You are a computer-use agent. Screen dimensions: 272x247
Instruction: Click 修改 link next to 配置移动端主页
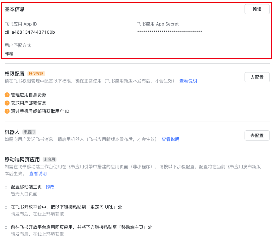[50, 187]
